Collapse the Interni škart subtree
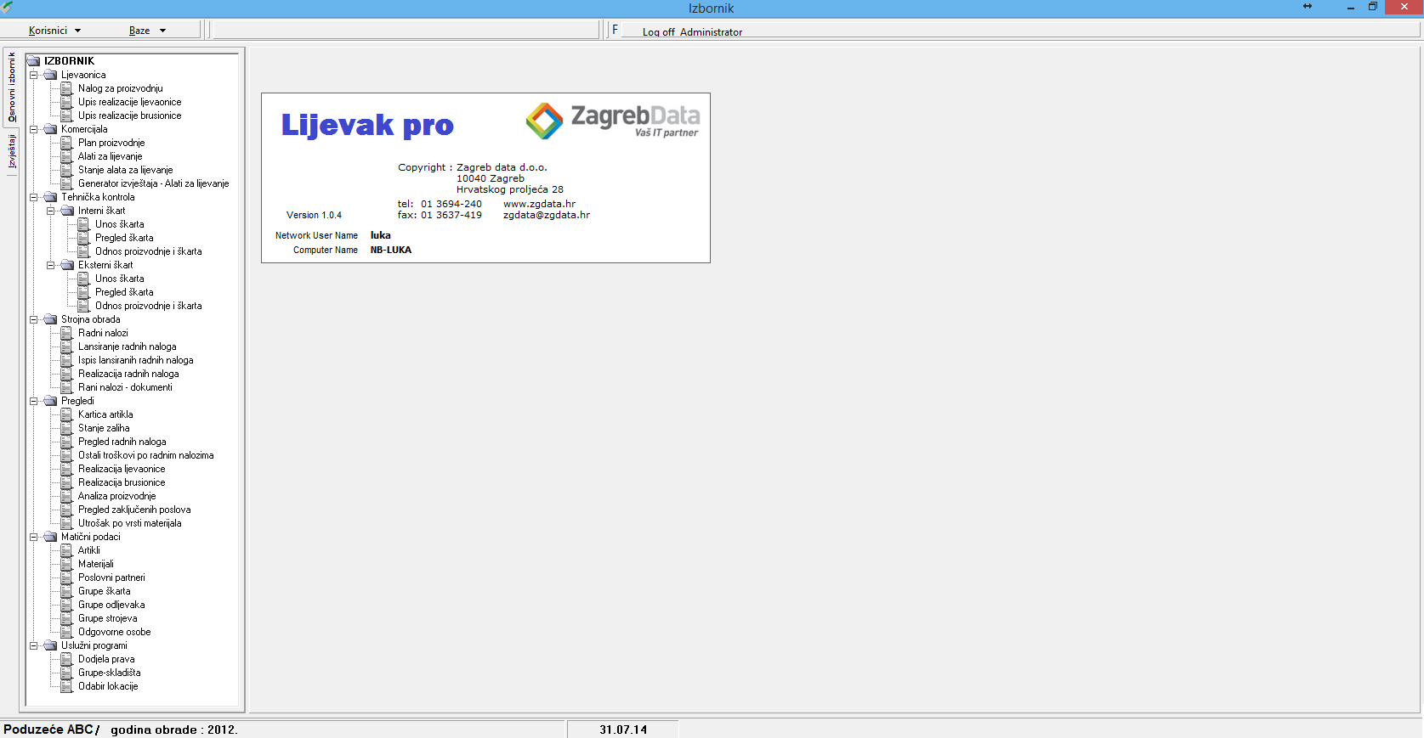 click(x=51, y=211)
